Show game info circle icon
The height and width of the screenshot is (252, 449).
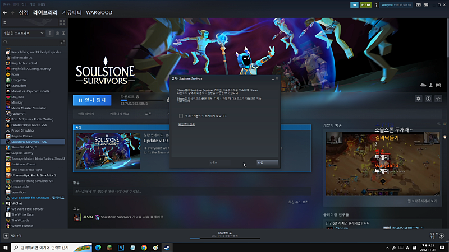tap(428, 99)
